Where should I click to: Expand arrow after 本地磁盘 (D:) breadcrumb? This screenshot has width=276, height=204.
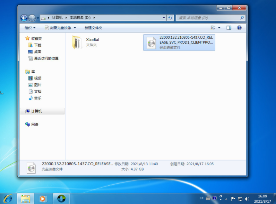coord(94,18)
